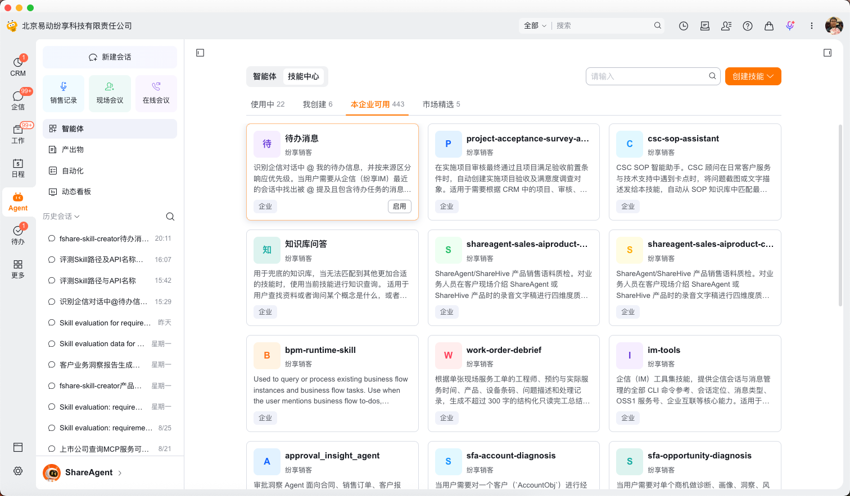
Task: Switch to 智能体 segment
Action: coord(265,76)
